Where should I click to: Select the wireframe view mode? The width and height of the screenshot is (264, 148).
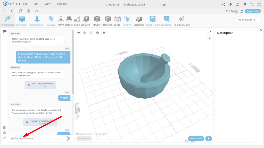91,32
